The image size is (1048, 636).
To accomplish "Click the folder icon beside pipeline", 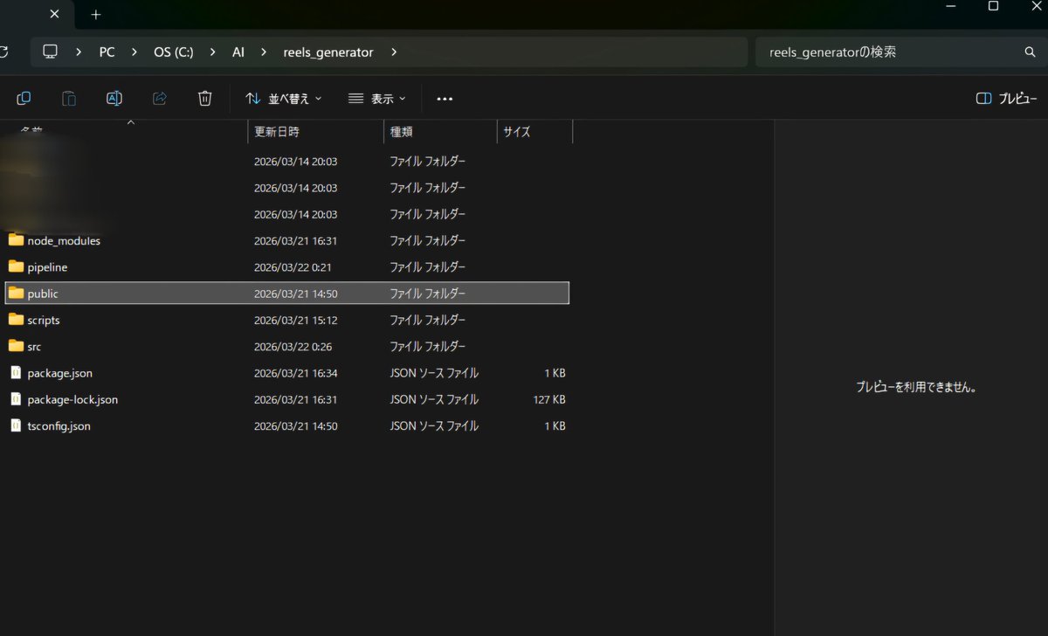I will click(x=16, y=266).
